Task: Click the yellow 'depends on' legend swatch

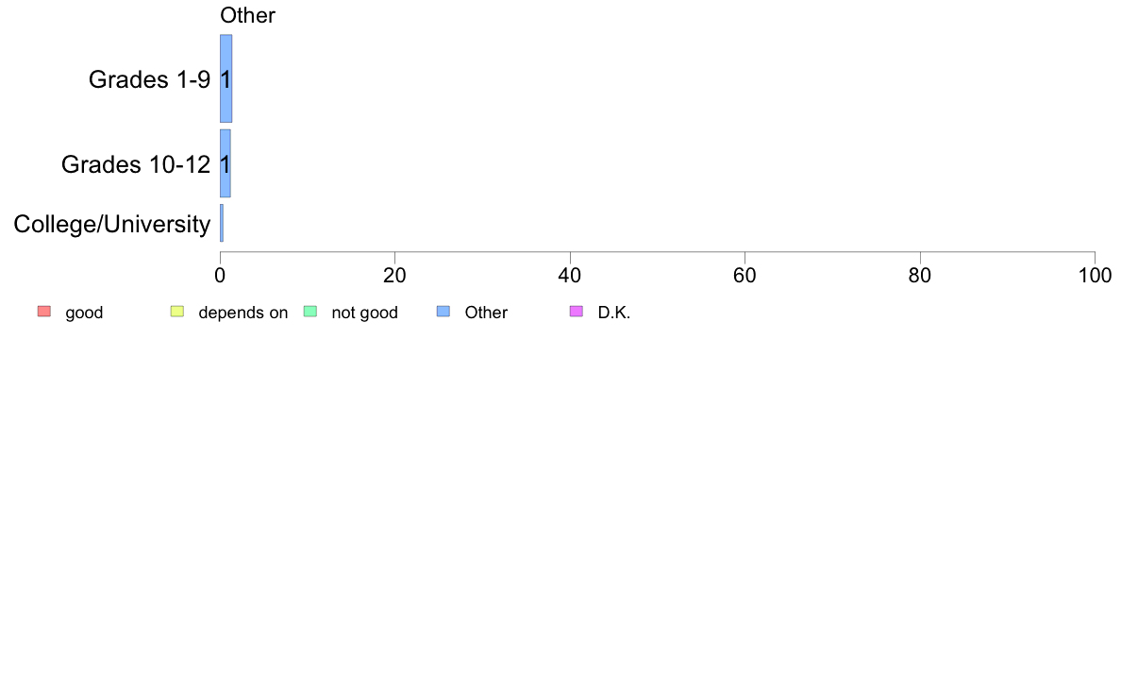Action: [176, 313]
